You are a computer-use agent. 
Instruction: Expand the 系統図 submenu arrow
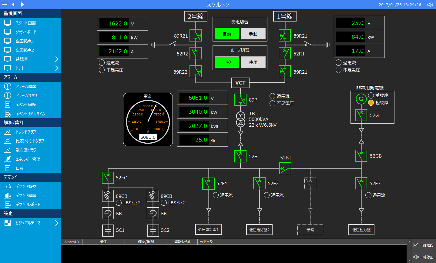(56, 59)
